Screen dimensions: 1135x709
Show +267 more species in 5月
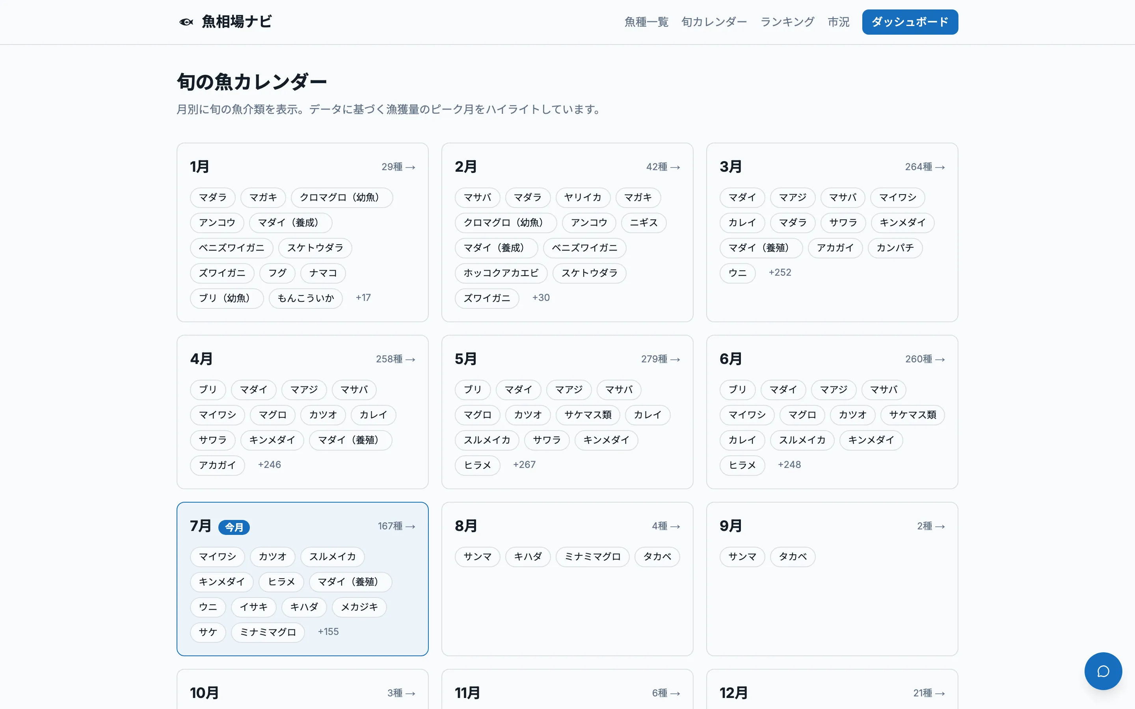[x=524, y=465]
